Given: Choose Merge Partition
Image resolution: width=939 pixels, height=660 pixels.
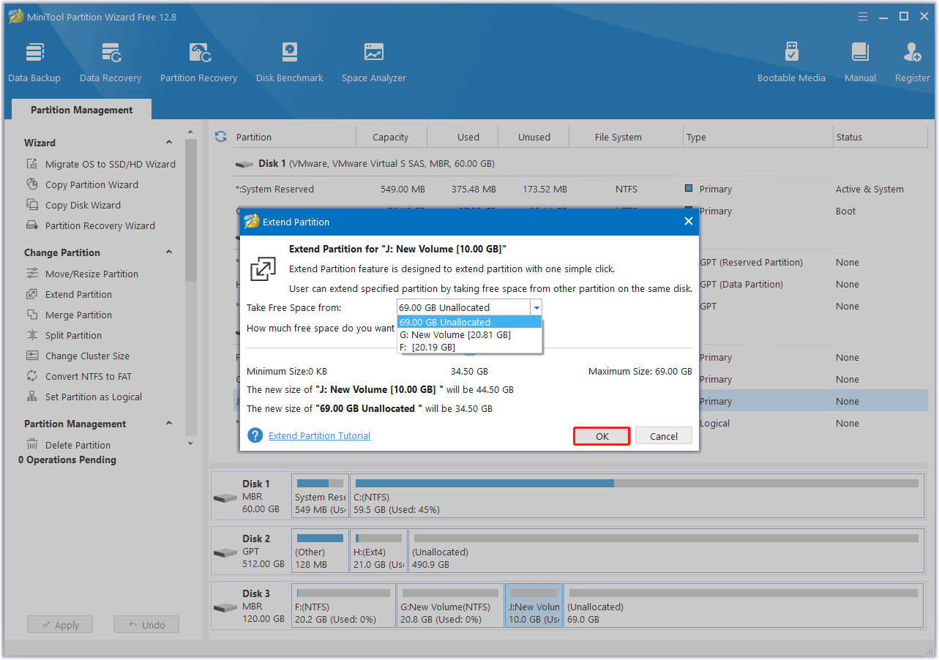Looking at the screenshot, I should pos(69,315).
